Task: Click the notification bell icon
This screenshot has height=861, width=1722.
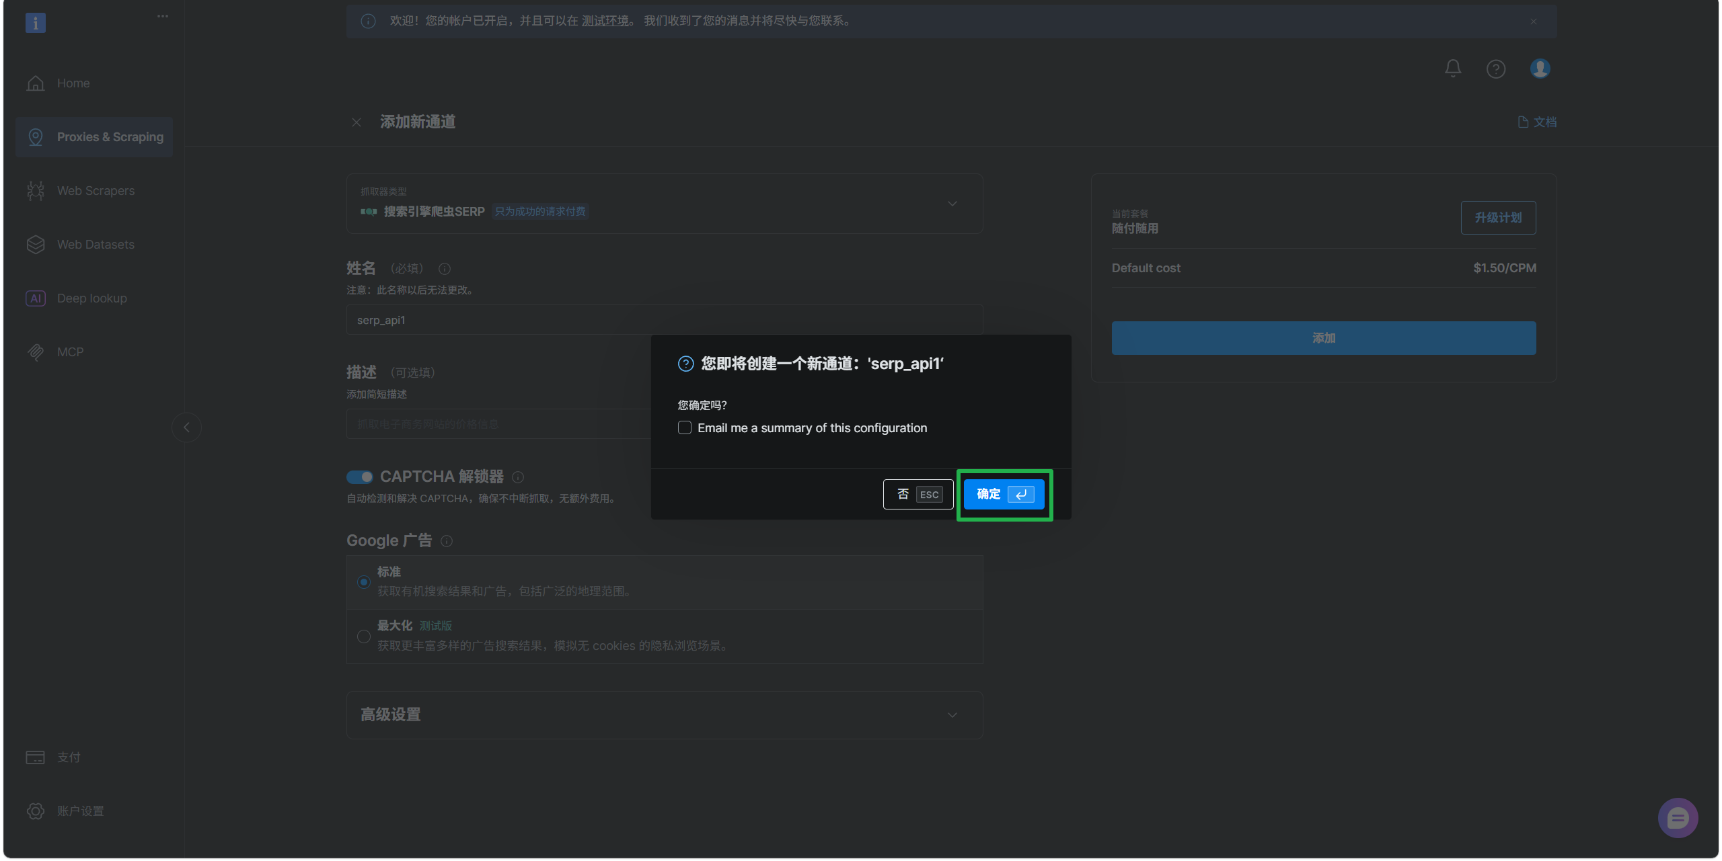Action: pos(1452,69)
